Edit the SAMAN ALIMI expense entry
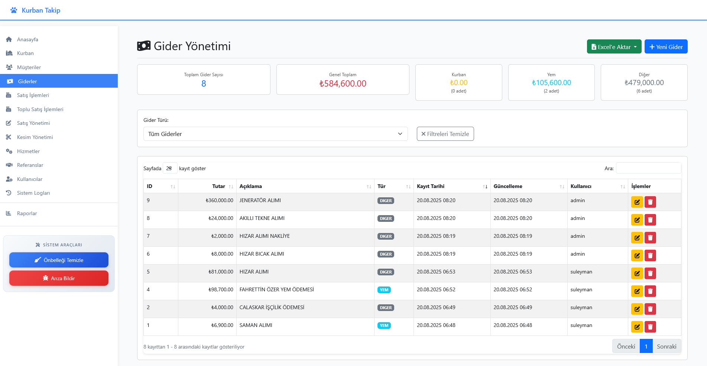This screenshot has height=366, width=707. [x=637, y=327]
